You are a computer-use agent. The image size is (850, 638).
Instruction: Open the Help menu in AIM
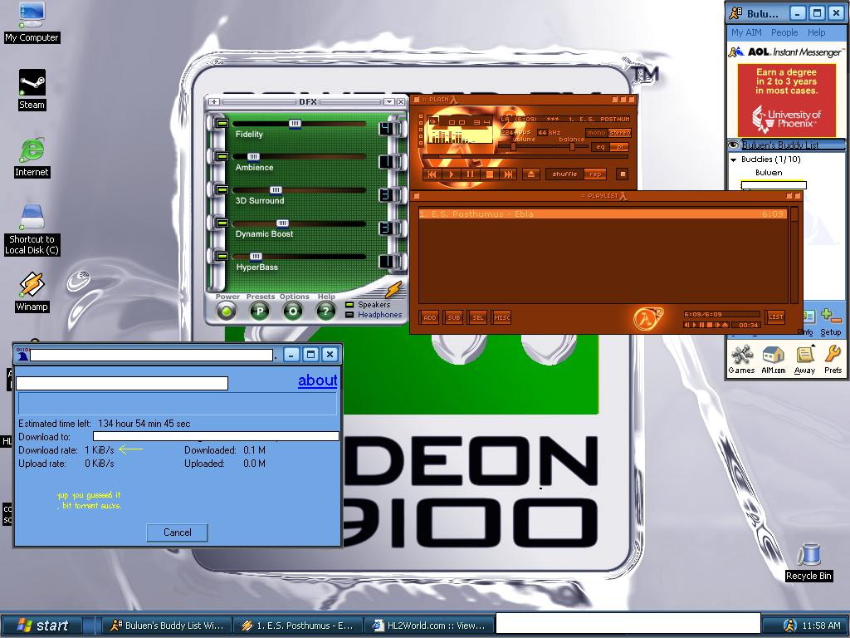coord(817,32)
